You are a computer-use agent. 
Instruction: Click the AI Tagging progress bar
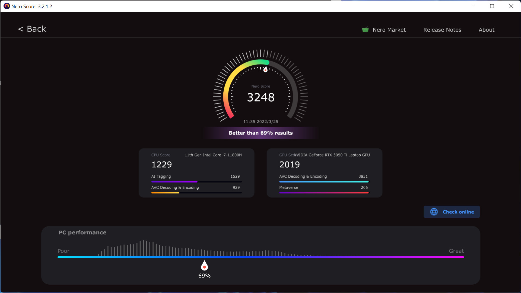coord(196,181)
